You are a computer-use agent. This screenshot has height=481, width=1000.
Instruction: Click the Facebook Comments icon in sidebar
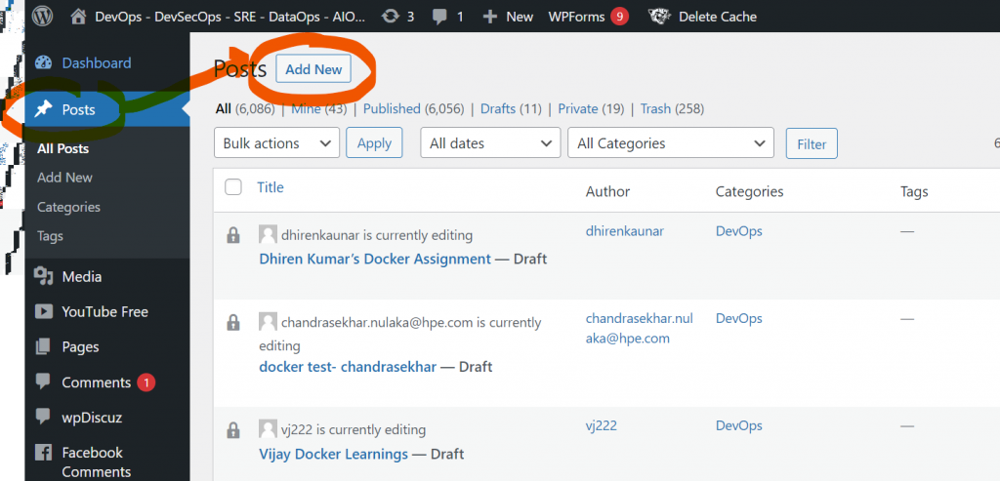click(x=43, y=453)
